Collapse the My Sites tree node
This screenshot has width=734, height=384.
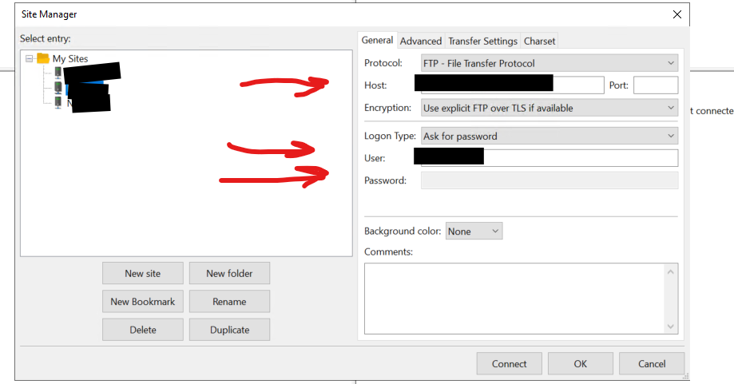(x=30, y=58)
